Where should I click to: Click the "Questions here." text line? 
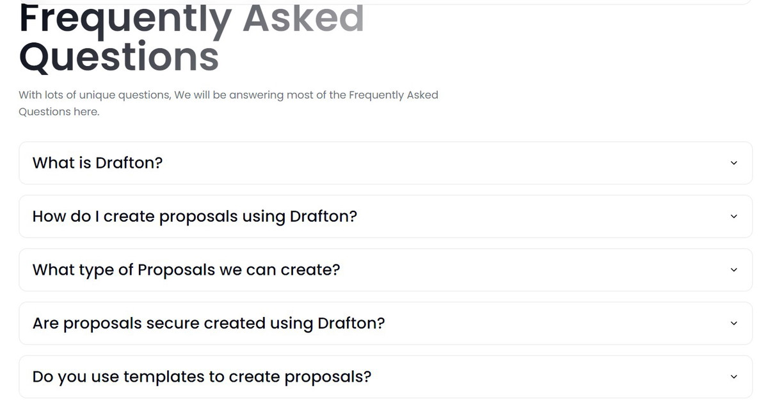pos(59,111)
